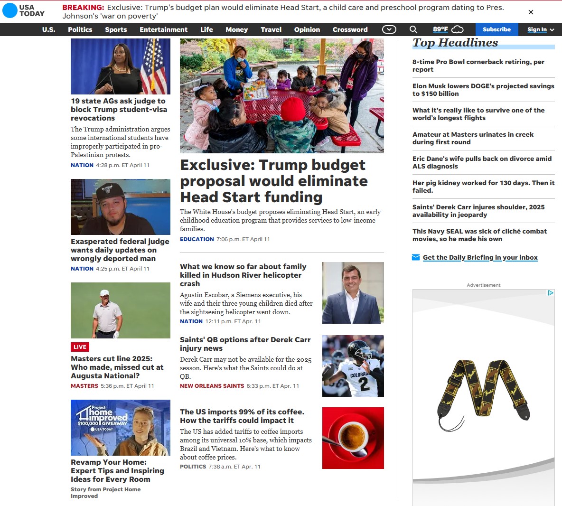The image size is (562, 506).
Task: Open the wrongly deported man story
Action: pos(120,250)
